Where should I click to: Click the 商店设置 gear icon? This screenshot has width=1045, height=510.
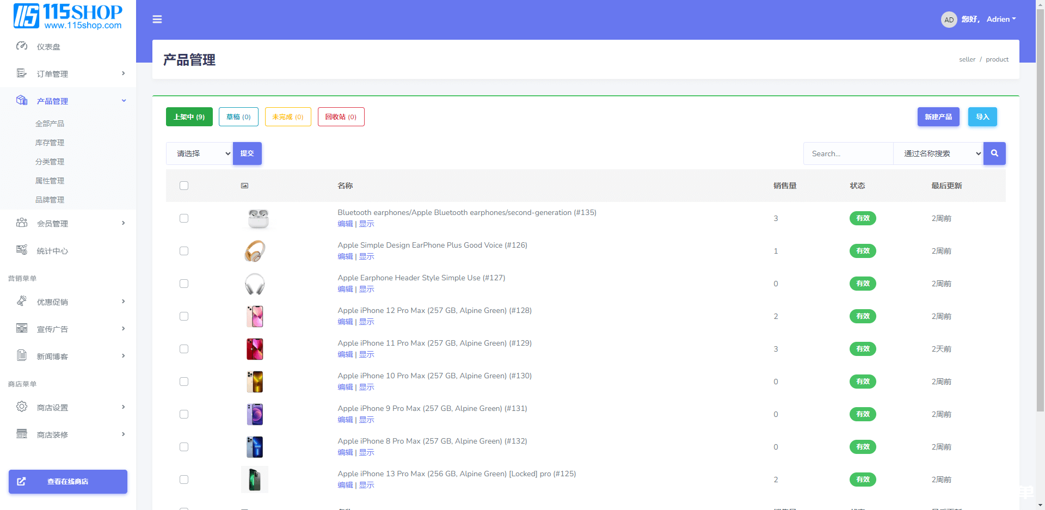(22, 407)
